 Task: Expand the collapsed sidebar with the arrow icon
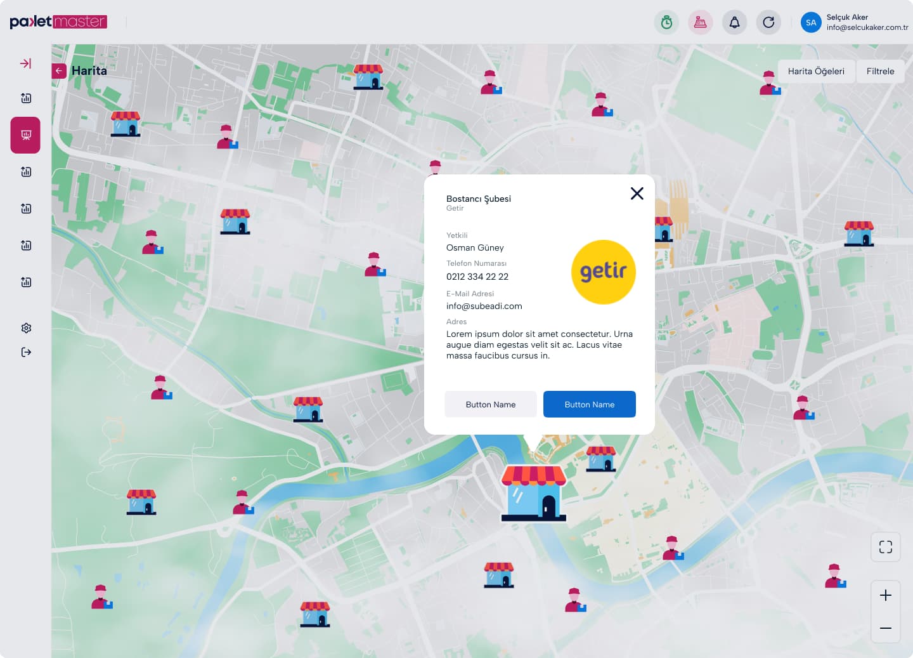point(25,63)
